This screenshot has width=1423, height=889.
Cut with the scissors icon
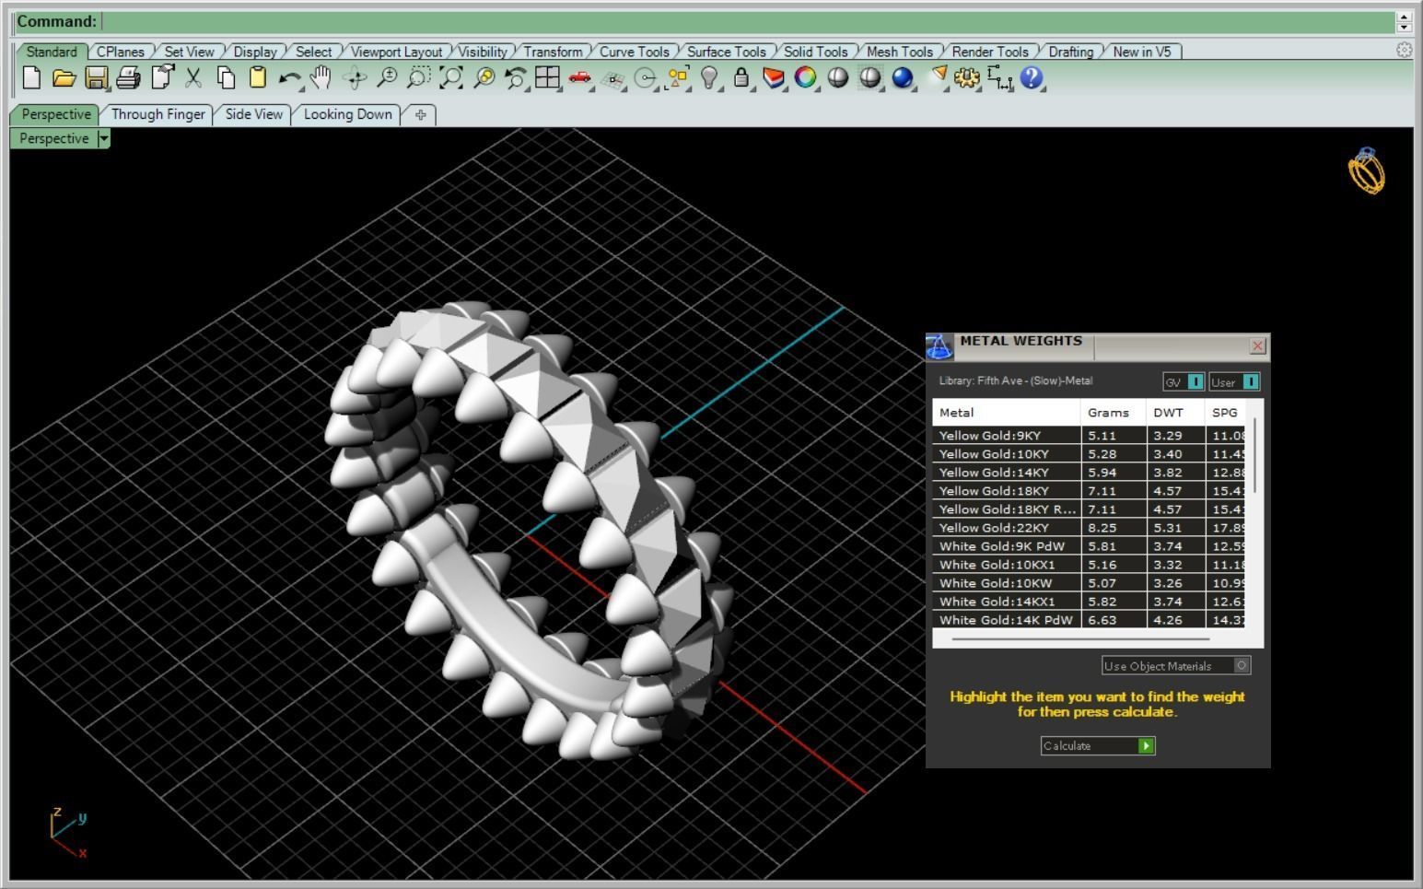pyautogui.click(x=193, y=78)
